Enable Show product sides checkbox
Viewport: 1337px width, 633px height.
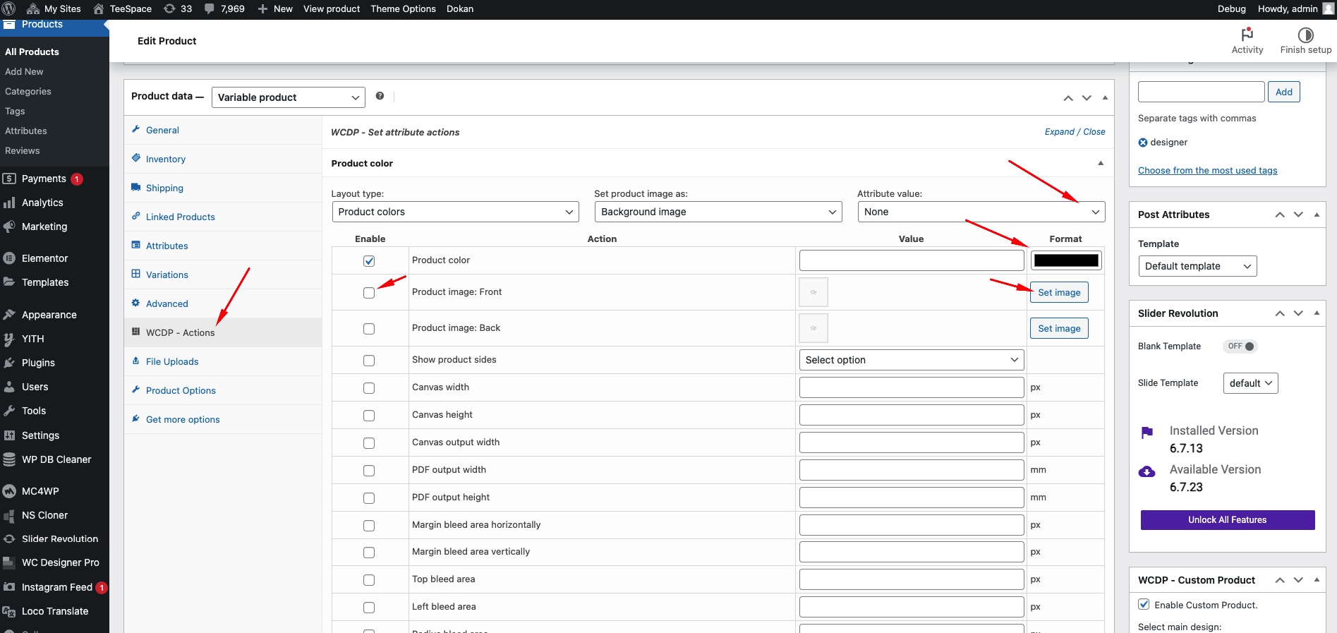pyautogui.click(x=369, y=361)
